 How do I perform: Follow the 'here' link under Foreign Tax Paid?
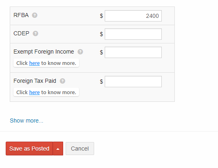point(35,93)
